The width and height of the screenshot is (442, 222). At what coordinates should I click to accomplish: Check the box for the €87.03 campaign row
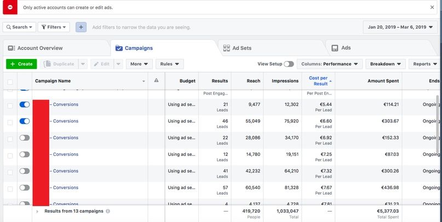tap(10, 156)
